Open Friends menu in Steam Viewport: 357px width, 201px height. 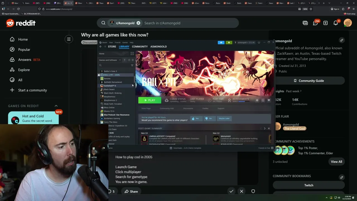coord(118,42)
